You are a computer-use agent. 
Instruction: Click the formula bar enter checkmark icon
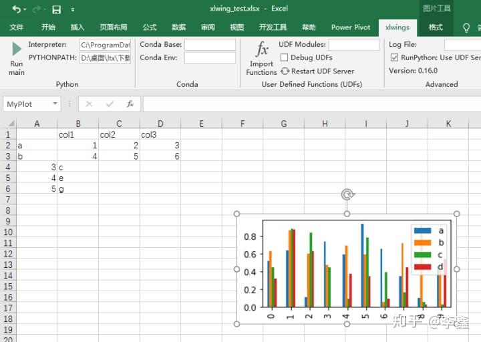110,104
